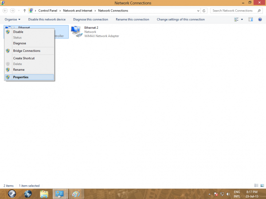Choose Diagnose from the context menu
Screen dimensions: 266x199
click(x=30, y=43)
